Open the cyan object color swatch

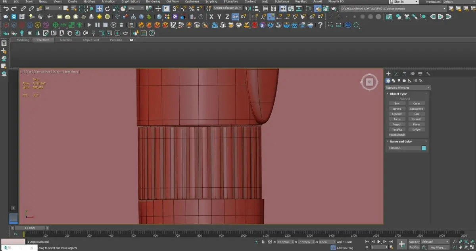(x=424, y=148)
